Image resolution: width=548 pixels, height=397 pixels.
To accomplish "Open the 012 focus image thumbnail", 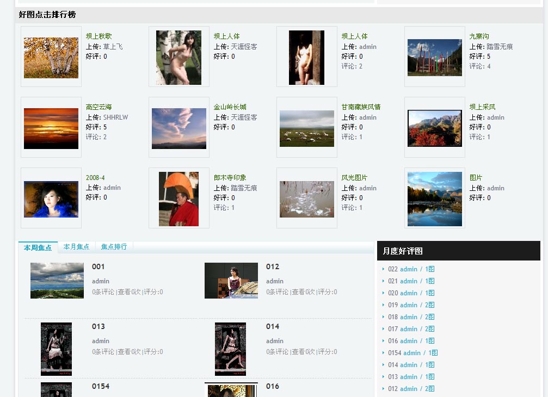I will click(x=231, y=281).
